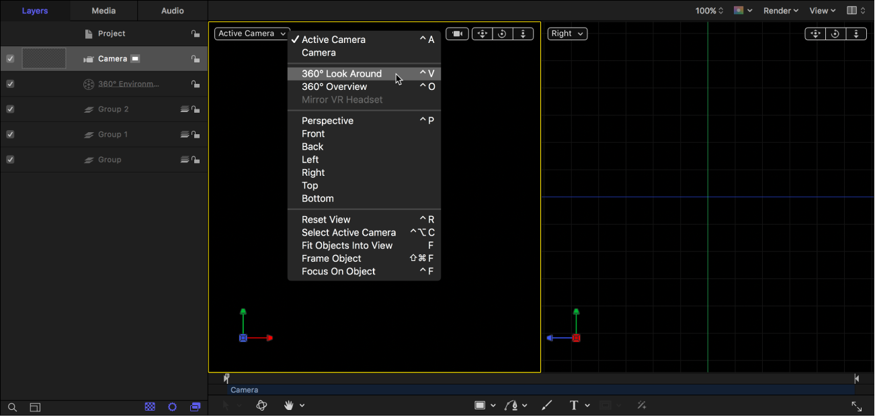Switch to the Media tab

point(103,10)
